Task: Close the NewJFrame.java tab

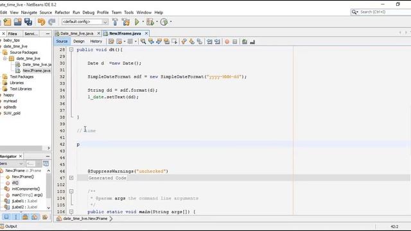Action: (x=146, y=33)
